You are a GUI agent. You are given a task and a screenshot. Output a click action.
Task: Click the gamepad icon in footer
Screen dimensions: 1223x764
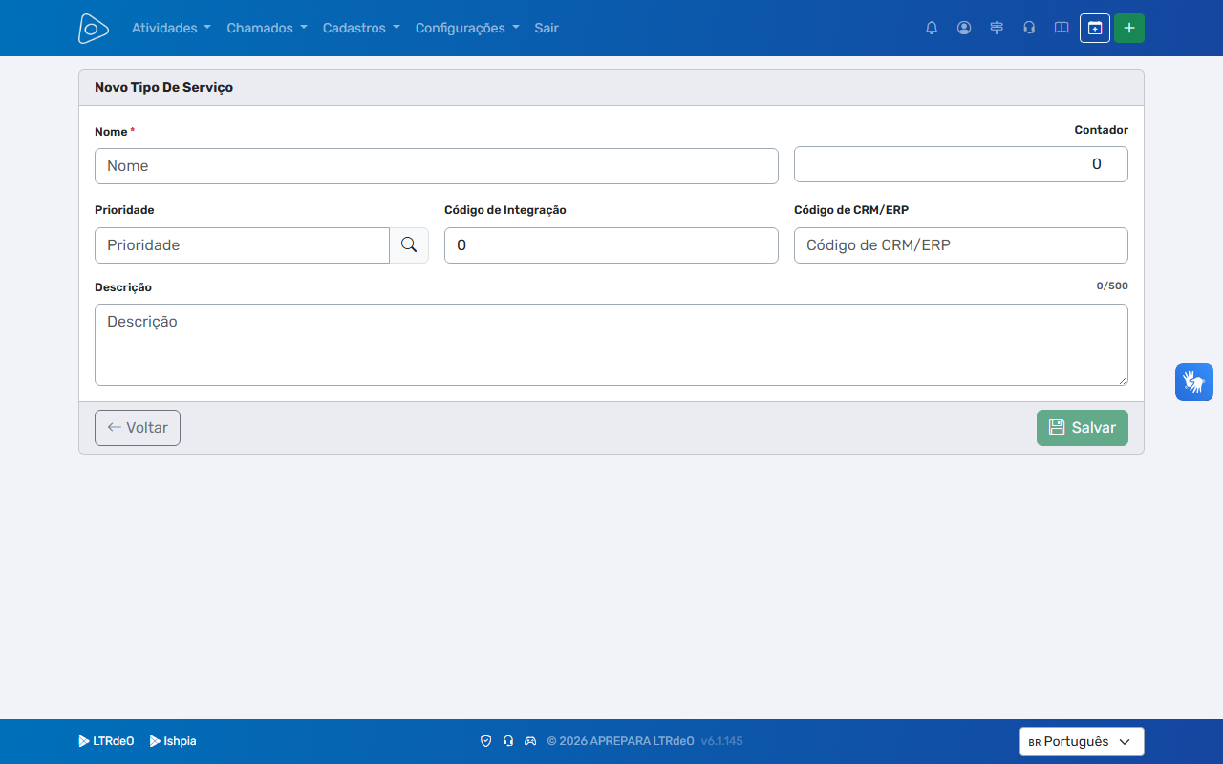(530, 741)
